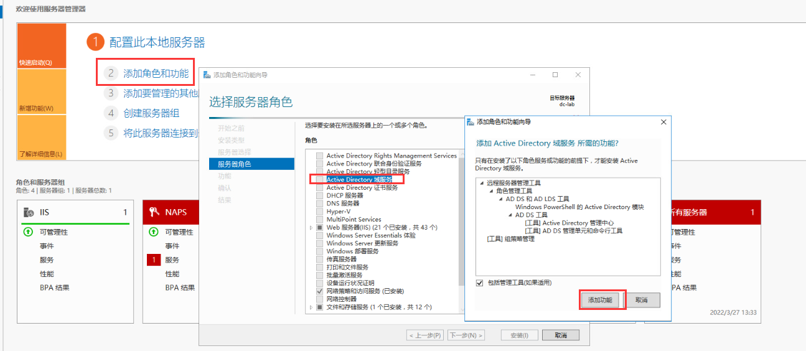This screenshot has width=806, height=351.
Task: Check the Hyper-V role
Action: (319, 212)
